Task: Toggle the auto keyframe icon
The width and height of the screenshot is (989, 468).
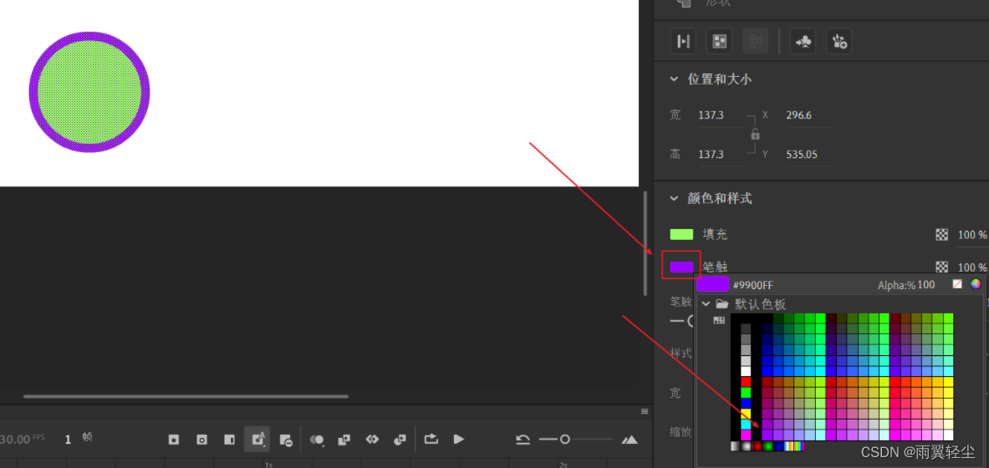Action: (257, 439)
